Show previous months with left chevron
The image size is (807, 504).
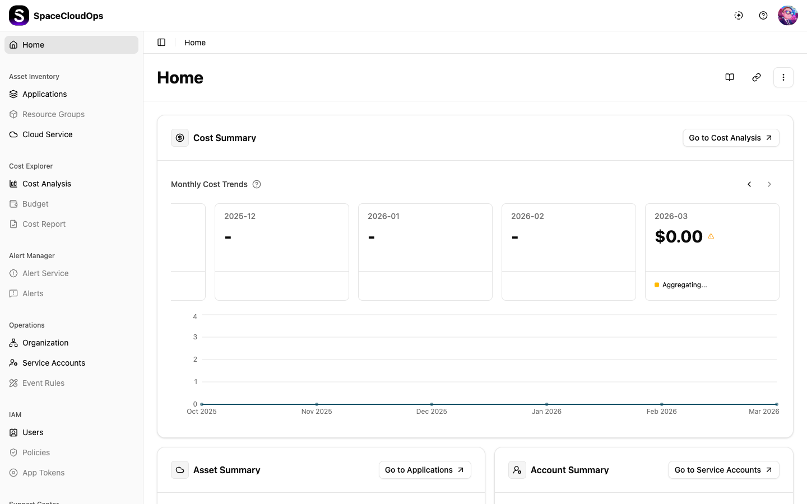749,184
